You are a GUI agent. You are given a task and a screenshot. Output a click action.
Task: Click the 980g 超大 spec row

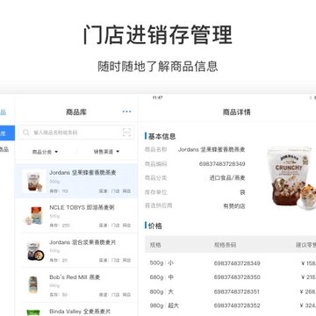coord(230,305)
